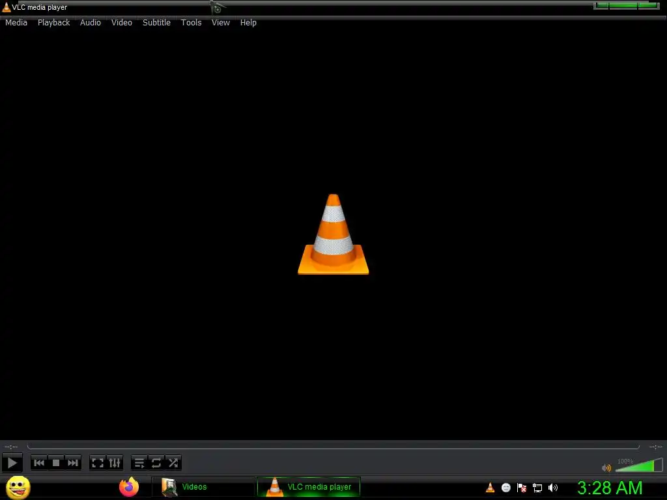Click the round face tray icon
The height and width of the screenshot is (500, 667).
(x=505, y=488)
